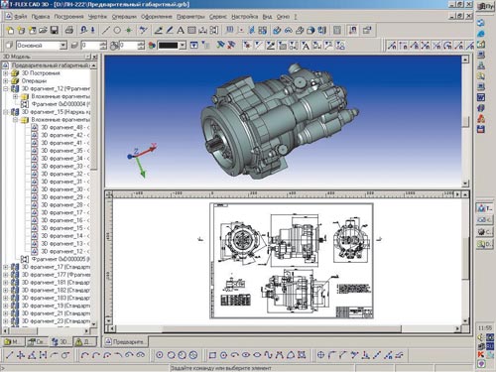Toggle the third snap icon in the right snap toolbar
Viewport: 496px width, 372px height.
(414, 46)
